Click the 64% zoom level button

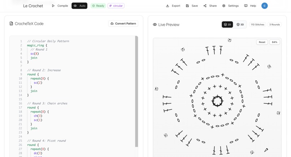(274, 42)
